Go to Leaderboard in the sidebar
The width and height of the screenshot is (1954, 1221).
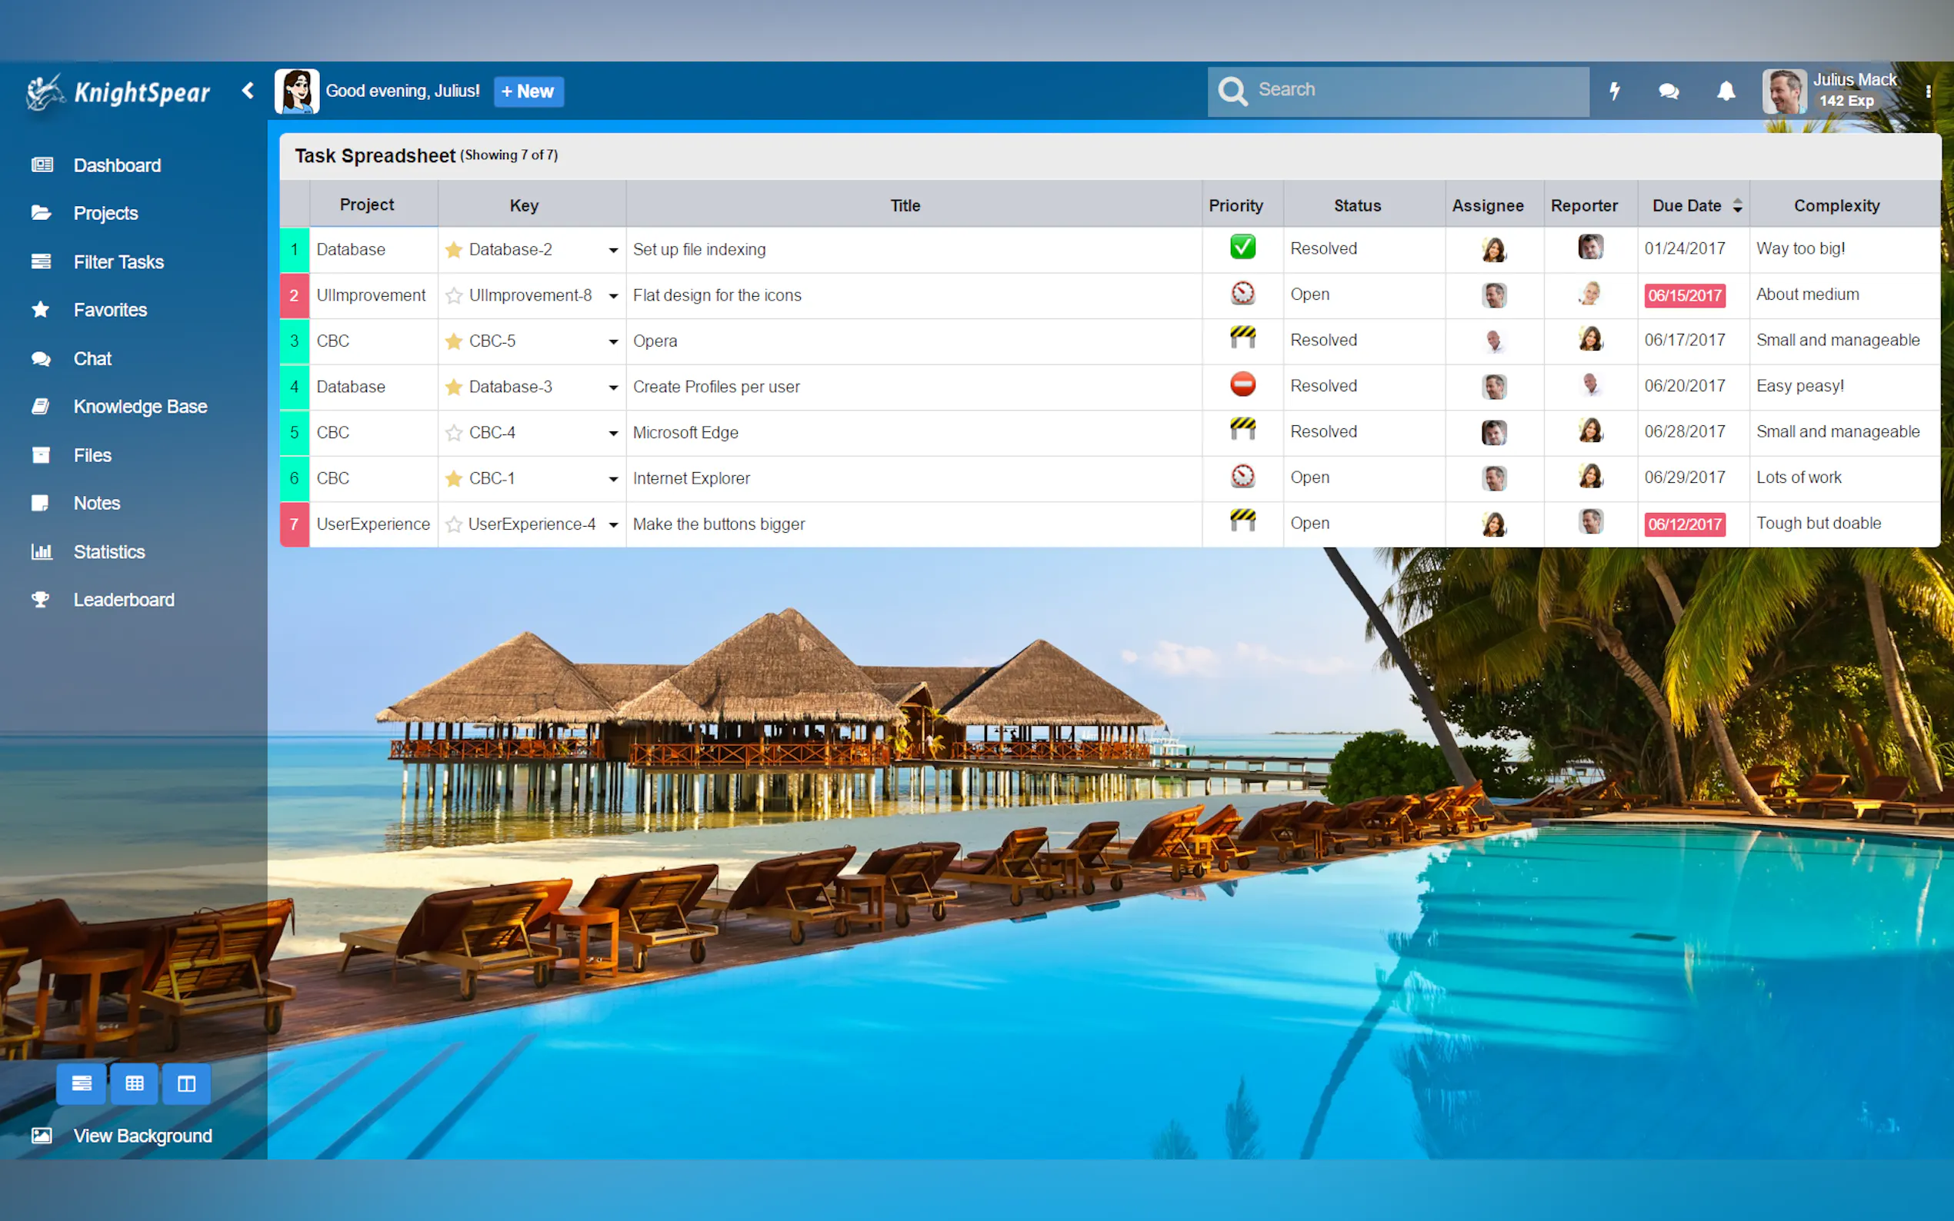pos(124,599)
